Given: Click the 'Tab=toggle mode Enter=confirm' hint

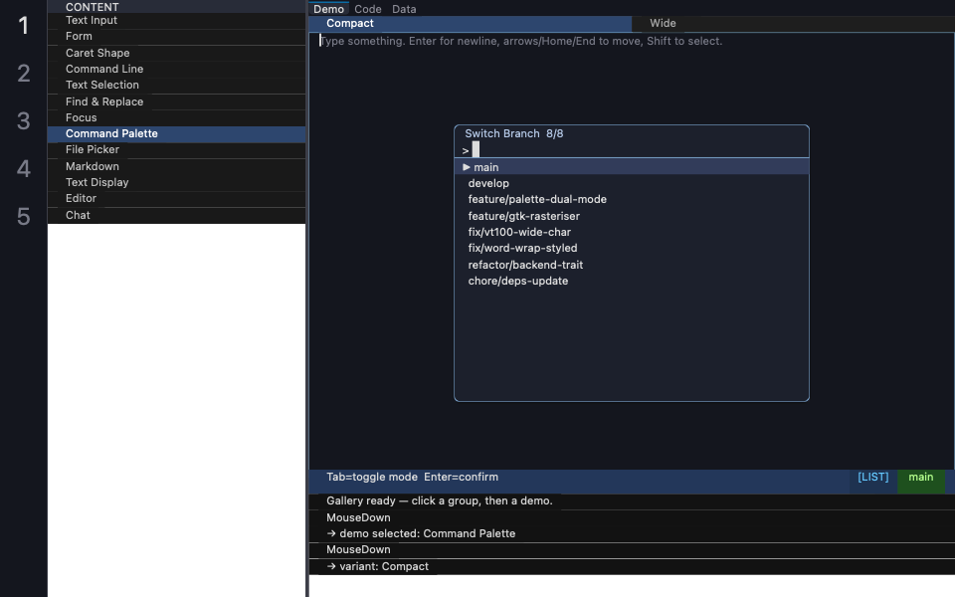Looking at the screenshot, I should click(412, 477).
